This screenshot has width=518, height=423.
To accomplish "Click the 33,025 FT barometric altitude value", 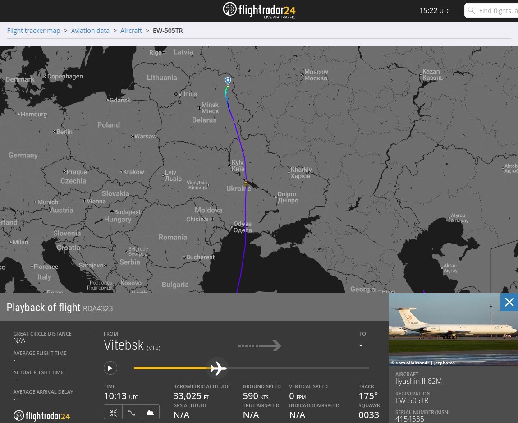I will [191, 396].
